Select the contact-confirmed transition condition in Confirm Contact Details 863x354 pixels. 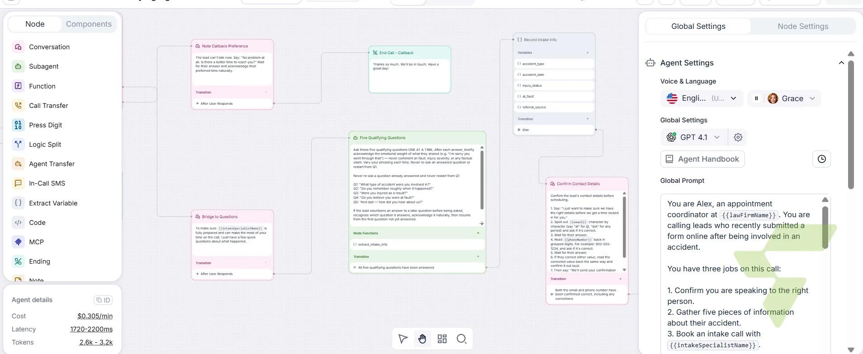click(x=587, y=294)
